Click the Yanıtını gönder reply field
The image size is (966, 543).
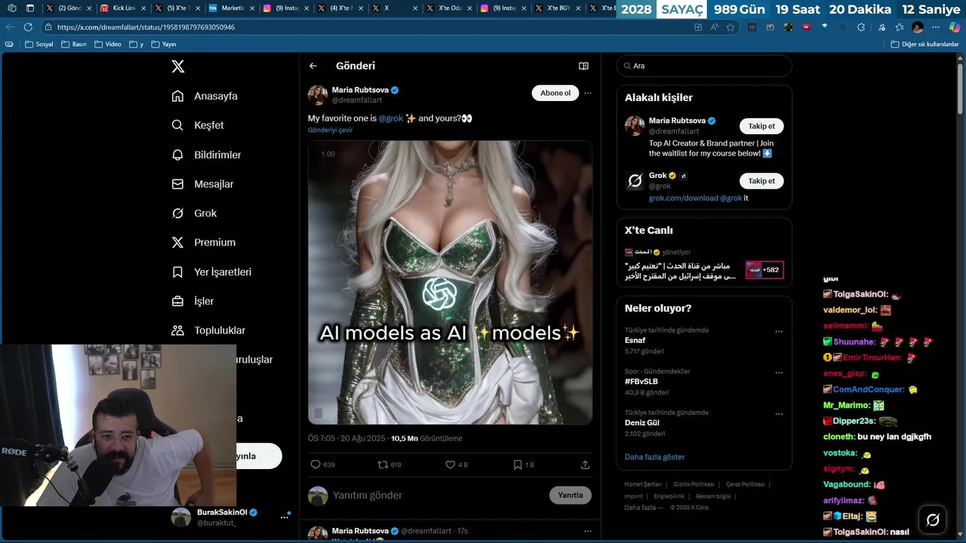pyautogui.click(x=438, y=495)
